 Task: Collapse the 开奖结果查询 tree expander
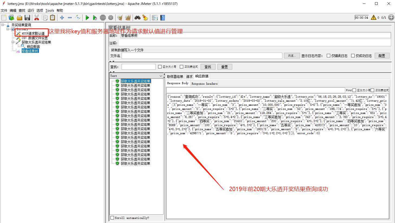3,25
